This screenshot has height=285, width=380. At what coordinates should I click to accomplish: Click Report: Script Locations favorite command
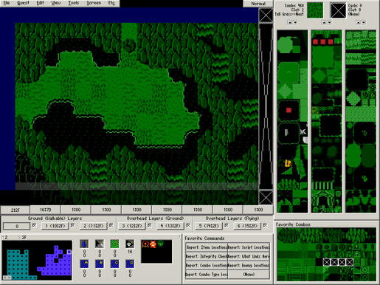(249, 247)
